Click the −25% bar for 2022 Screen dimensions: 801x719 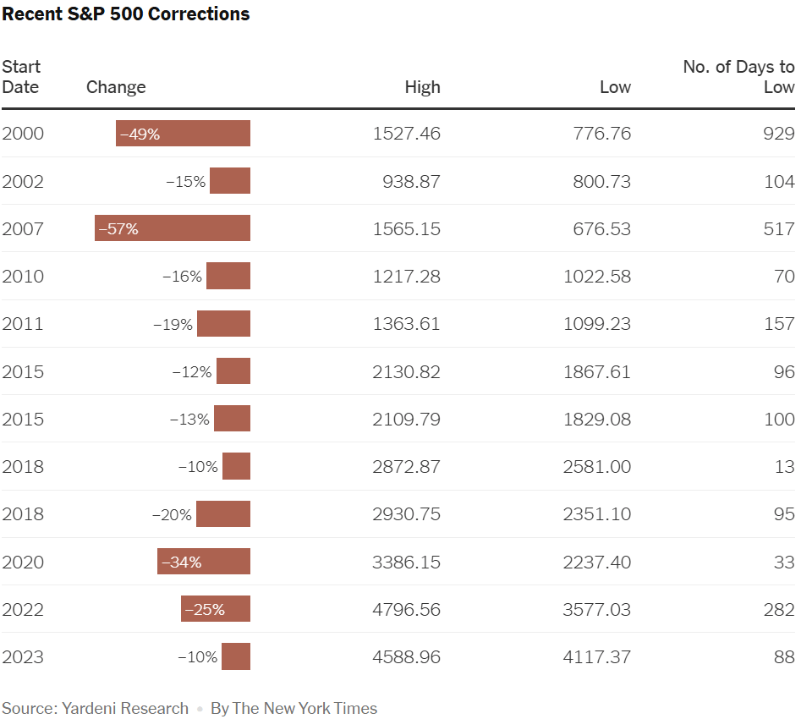coord(216,609)
